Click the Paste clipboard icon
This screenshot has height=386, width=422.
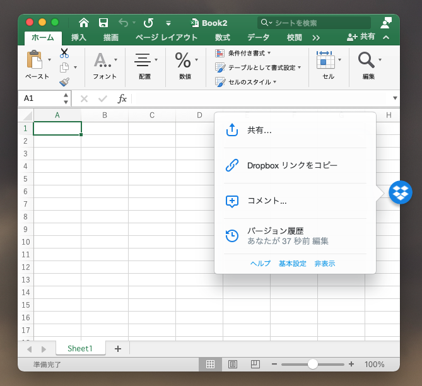[x=35, y=59]
